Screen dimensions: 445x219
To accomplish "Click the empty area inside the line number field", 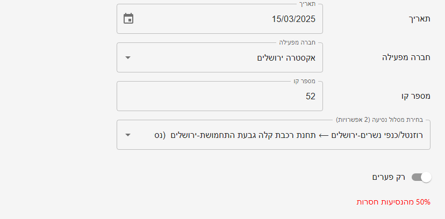I will pos(204,96).
